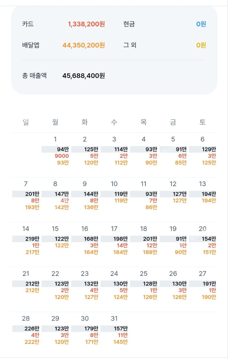
Task: Click the 그 외 amount 0원
Action: (201, 45)
